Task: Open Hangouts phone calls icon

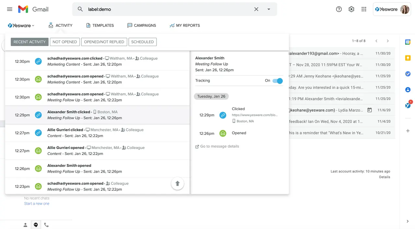Action: (x=46, y=225)
